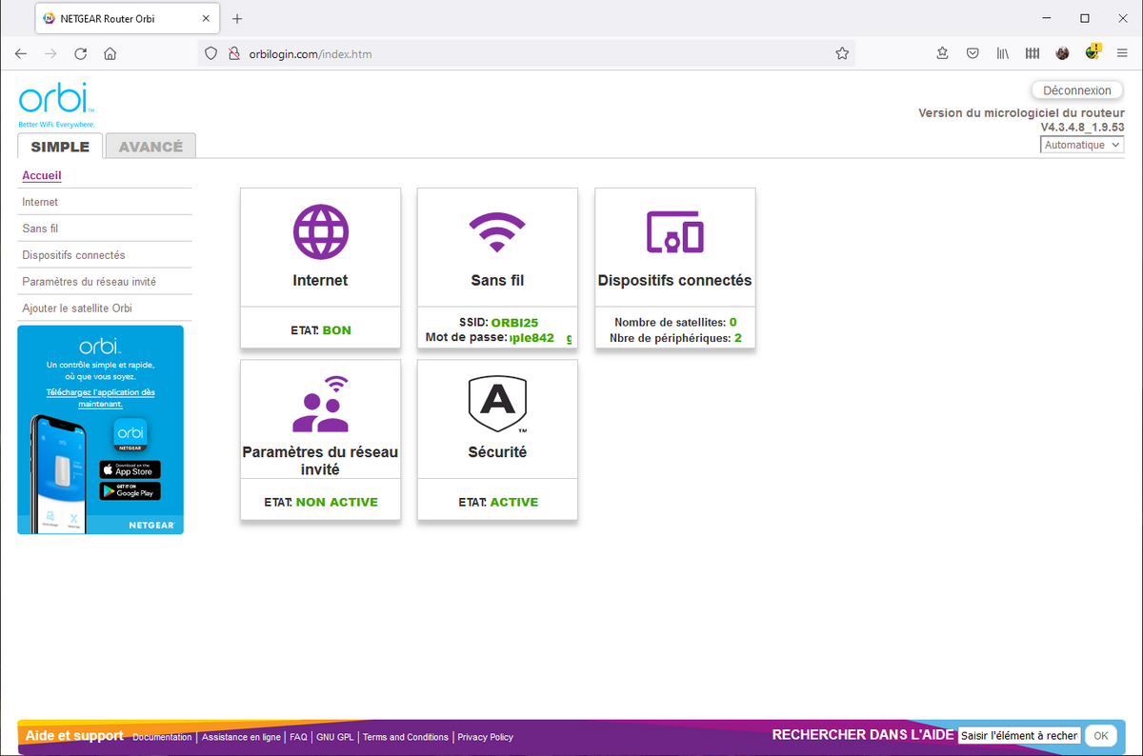
Task: Click the Dispositifs connectés card title
Action: tap(674, 281)
